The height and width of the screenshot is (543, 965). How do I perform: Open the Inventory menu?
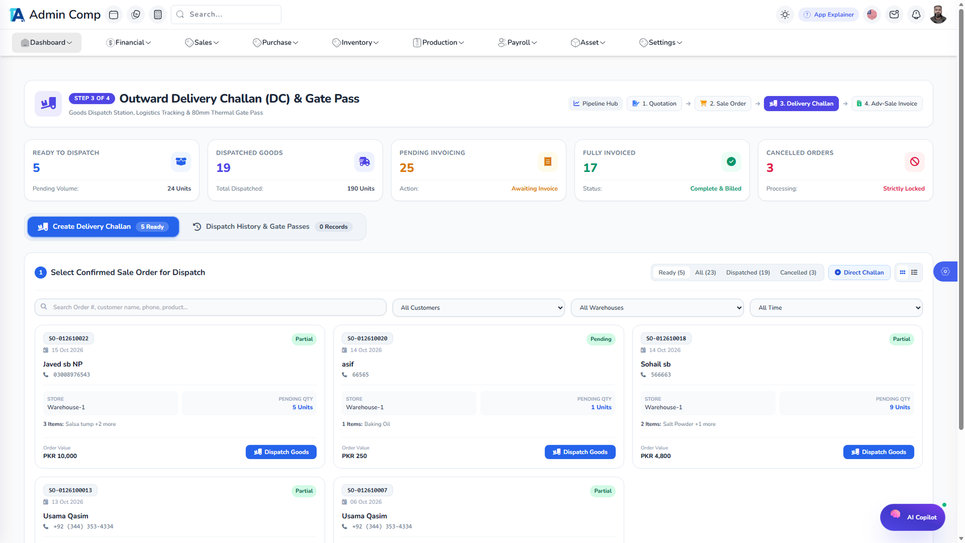(x=356, y=43)
